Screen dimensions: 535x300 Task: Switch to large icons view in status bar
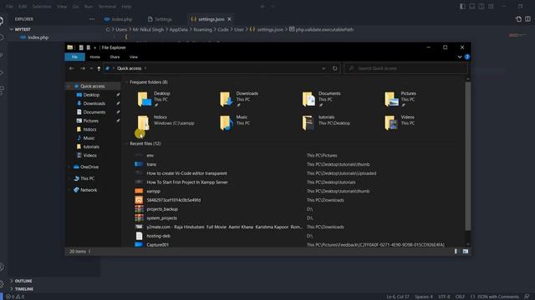tap(466, 252)
